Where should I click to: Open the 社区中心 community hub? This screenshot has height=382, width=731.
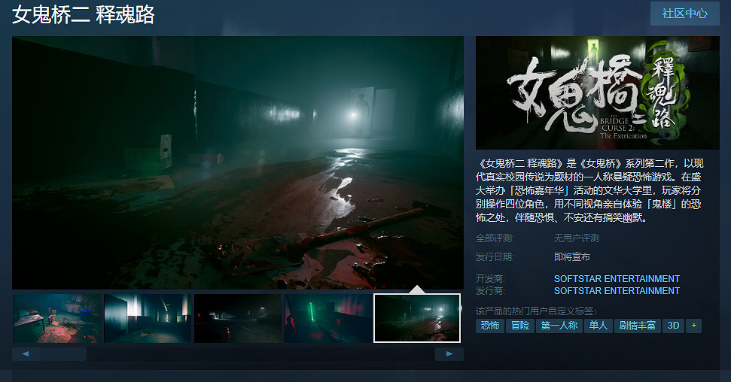coord(684,14)
